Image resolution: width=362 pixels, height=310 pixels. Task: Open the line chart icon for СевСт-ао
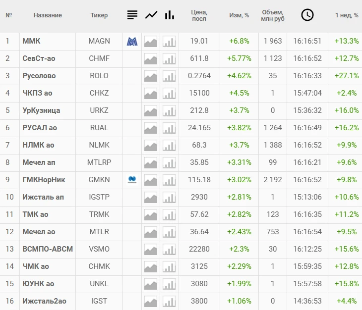click(151, 59)
